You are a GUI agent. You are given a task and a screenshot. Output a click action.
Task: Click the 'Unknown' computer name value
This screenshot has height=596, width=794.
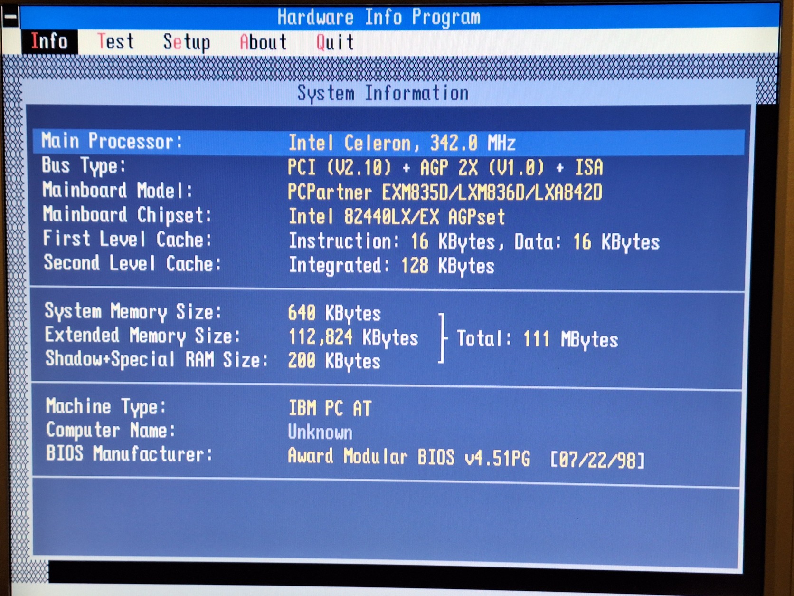click(x=320, y=432)
